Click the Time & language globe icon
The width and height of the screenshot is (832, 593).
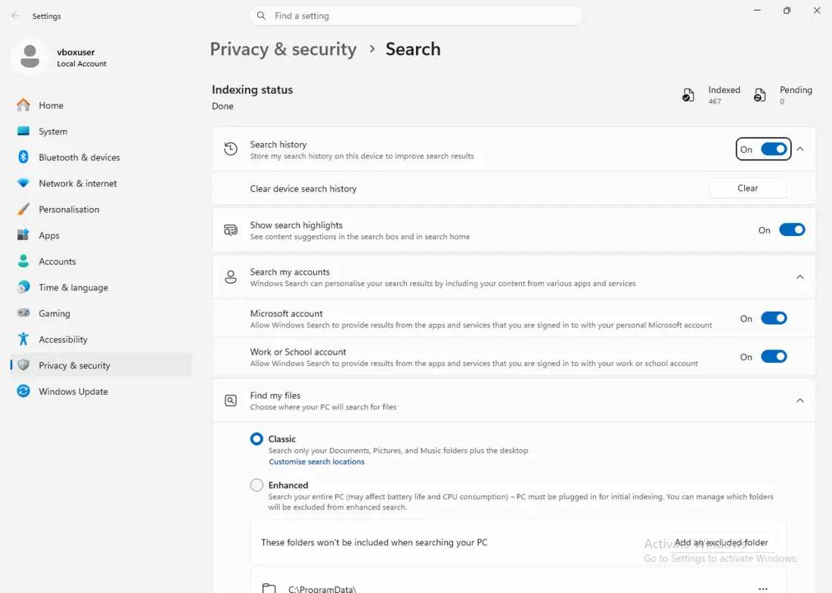pos(23,287)
